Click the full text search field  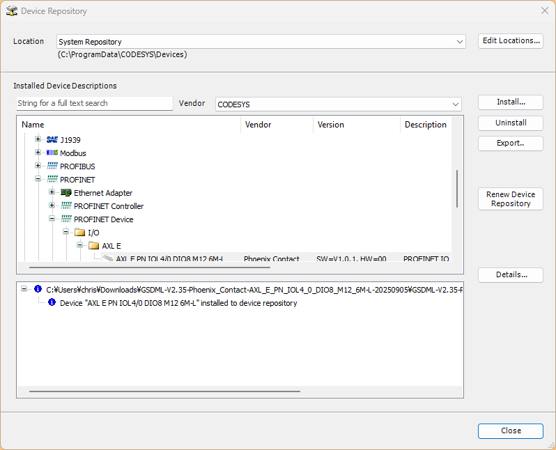tap(94, 103)
